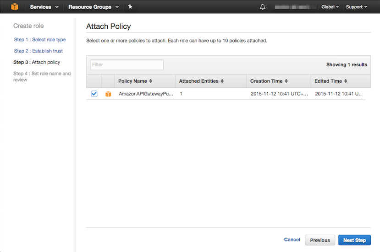
Task: Uncheck the AmazonAPIGatewayPu... policy checkbox
Action: click(94, 94)
